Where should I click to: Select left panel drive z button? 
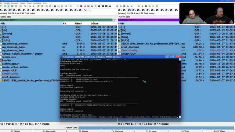[81, 10]
